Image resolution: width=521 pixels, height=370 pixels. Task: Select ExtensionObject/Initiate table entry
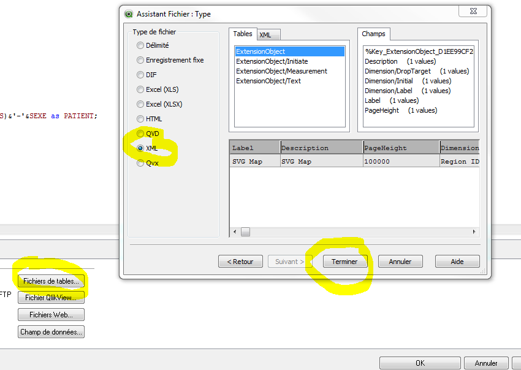pyautogui.click(x=270, y=61)
